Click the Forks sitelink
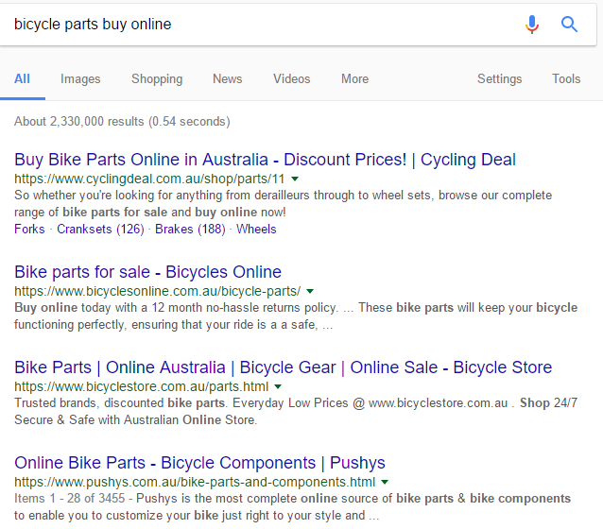Screen dimensions: 603x529 pyautogui.click(x=29, y=230)
